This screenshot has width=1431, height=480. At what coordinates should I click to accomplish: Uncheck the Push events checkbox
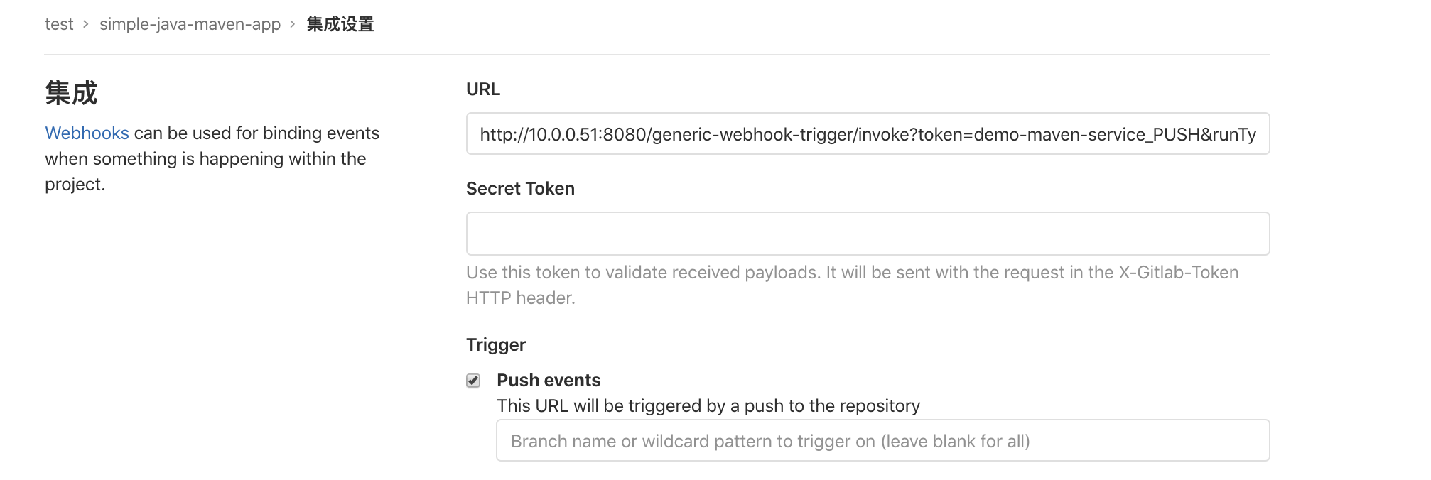tap(473, 381)
